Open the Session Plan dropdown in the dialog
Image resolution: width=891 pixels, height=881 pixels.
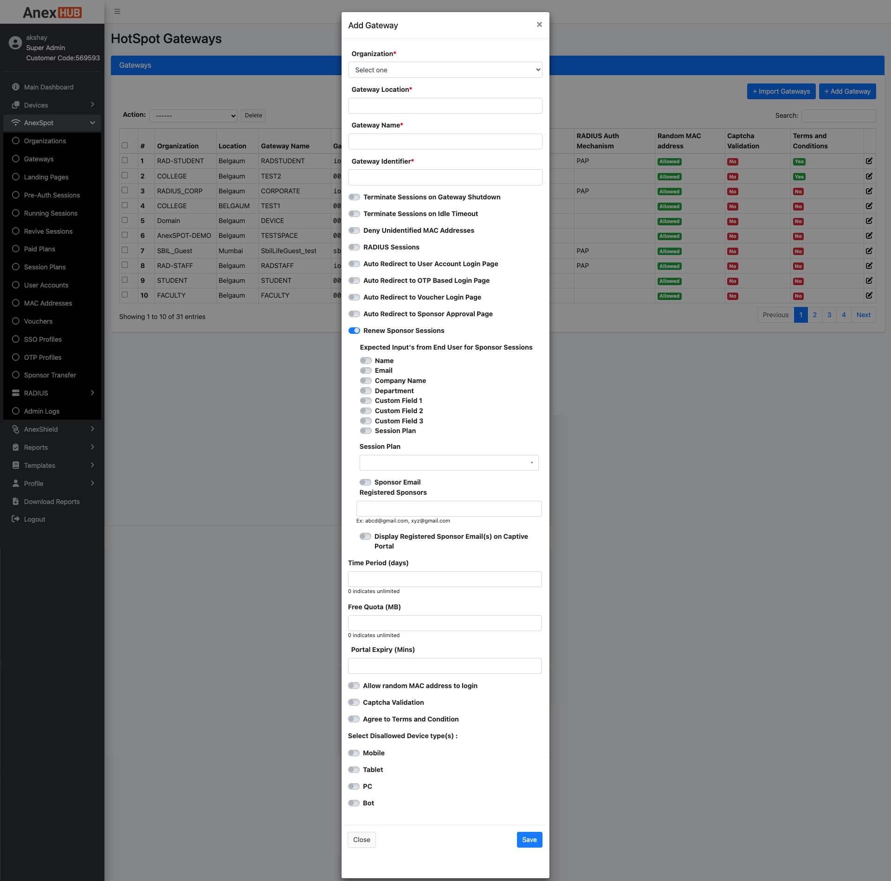coord(448,462)
